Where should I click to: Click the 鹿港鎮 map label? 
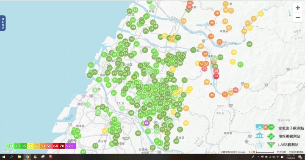tap(80, 126)
